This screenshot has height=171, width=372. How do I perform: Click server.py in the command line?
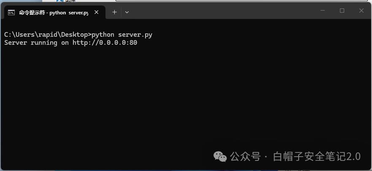(135, 35)
